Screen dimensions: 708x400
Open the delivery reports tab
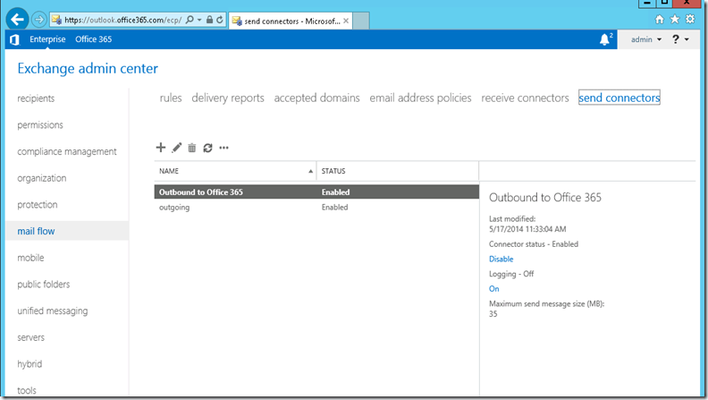point(228,98)
